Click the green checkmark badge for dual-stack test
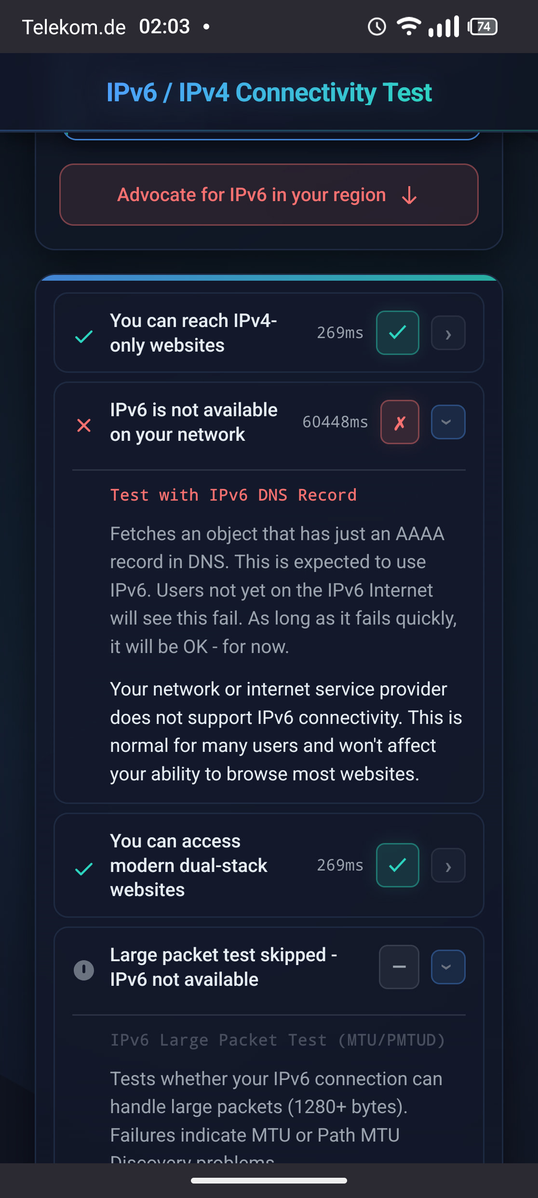This screenshot has height=1198, width=538. click(397, 865)
